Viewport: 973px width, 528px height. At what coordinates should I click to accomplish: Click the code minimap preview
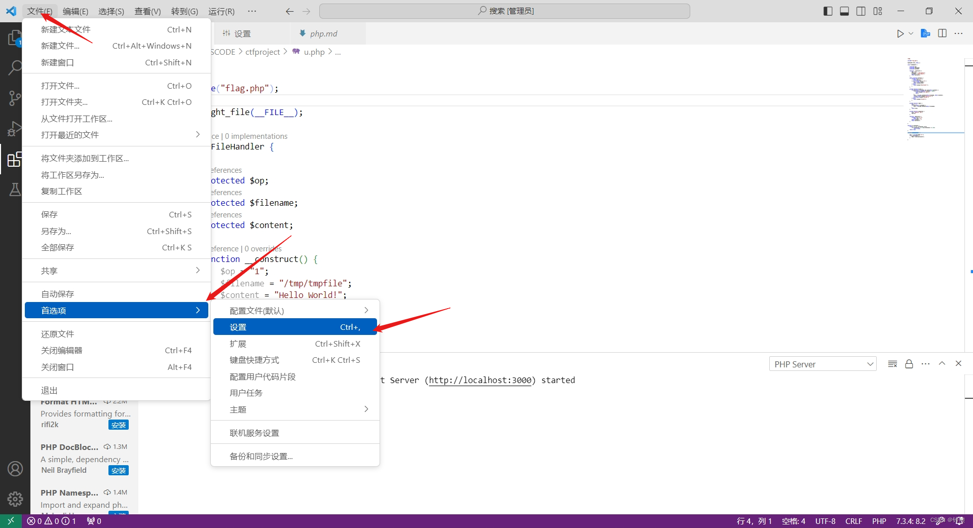pos(935,99)
